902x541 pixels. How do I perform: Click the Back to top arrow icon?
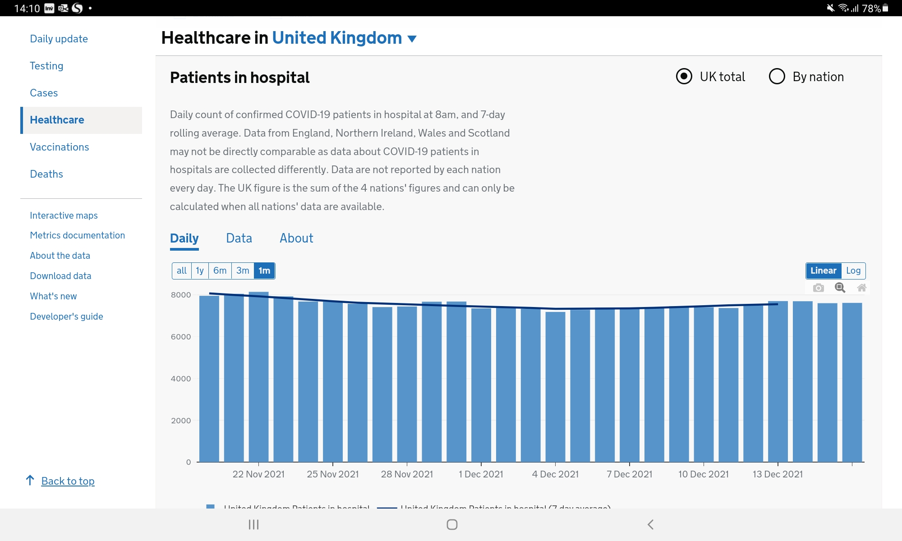[30, 481]
